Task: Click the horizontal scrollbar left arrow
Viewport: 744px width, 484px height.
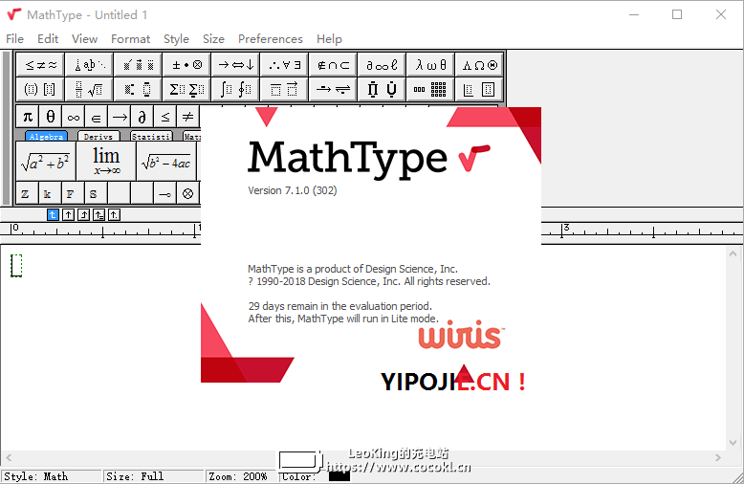Action: pyautogui.click(x=9, y=458)
